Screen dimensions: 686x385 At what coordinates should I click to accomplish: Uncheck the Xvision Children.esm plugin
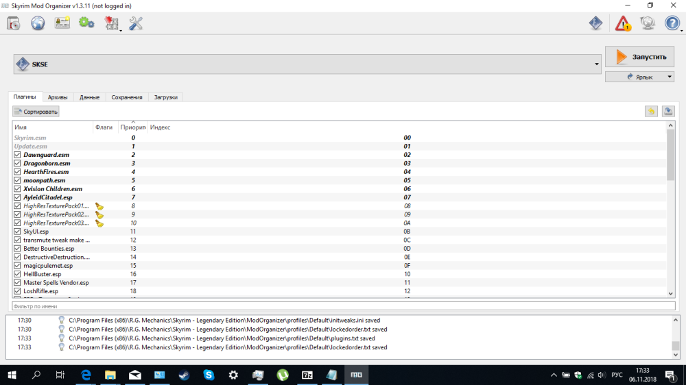pos(17,189)
